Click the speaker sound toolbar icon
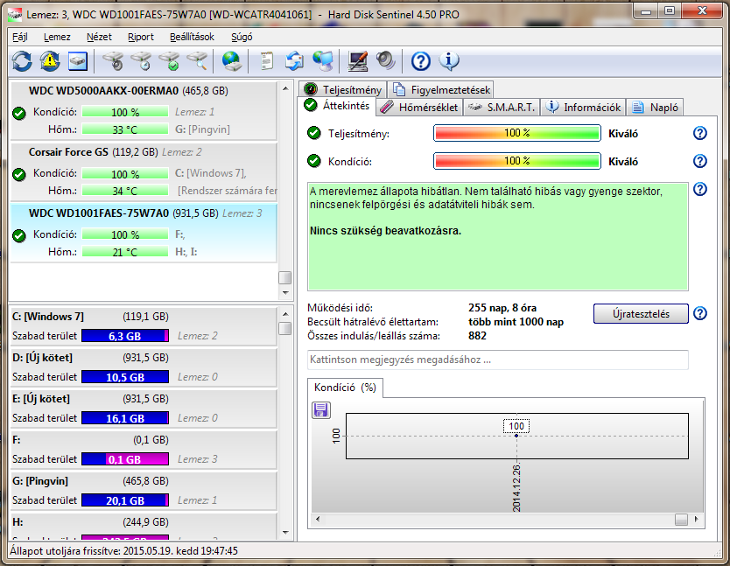Viewport: 730px width, 566px height. click(386, 61)
